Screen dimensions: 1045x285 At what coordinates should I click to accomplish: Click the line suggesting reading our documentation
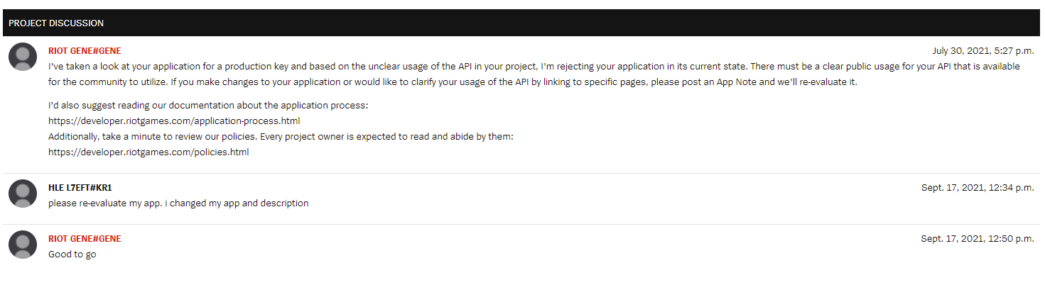point(209,105)
